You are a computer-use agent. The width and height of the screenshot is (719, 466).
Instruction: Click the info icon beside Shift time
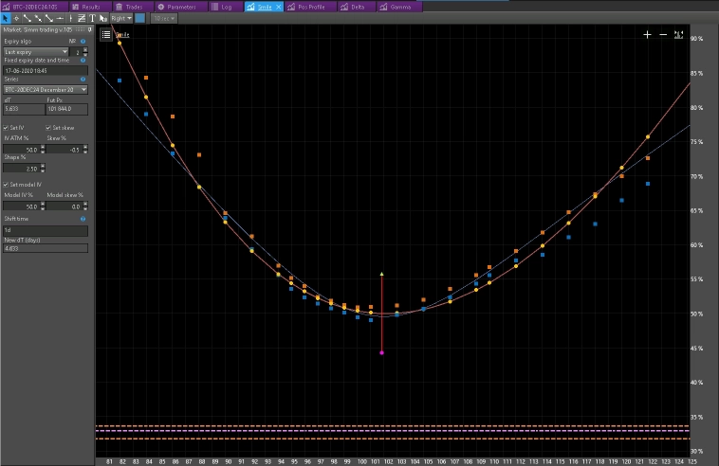pyautogui.click(x=83, y=218)
